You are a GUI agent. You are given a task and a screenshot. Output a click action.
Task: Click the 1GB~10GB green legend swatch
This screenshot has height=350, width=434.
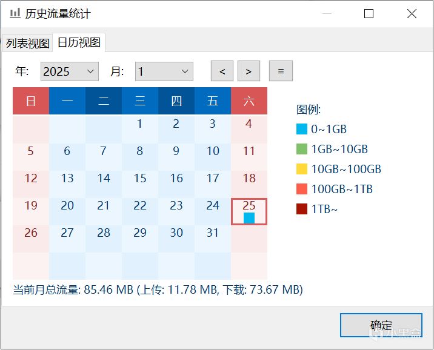tap(302, 149)
